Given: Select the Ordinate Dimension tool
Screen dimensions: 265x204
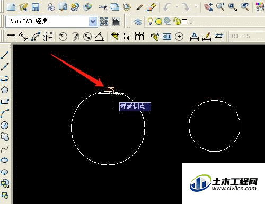Looking at the screenshot, I should pyautogui.click(x=48, y=37).
